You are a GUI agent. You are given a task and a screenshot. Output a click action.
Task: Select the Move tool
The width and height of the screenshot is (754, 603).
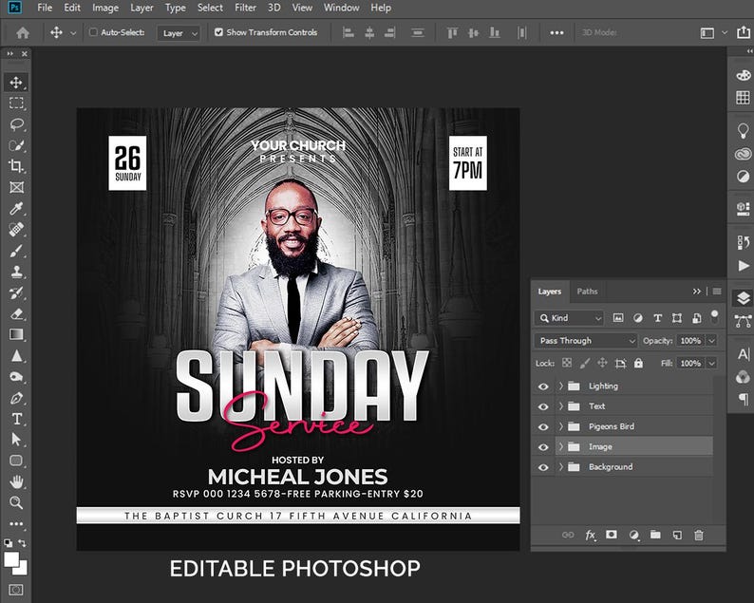pos(16,83)
